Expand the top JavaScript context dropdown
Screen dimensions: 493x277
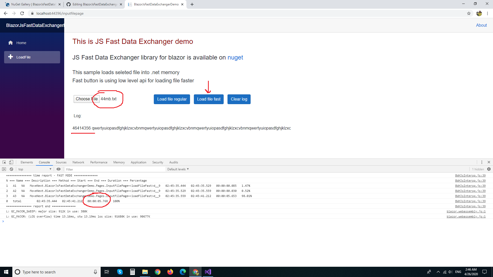point(35,169)
